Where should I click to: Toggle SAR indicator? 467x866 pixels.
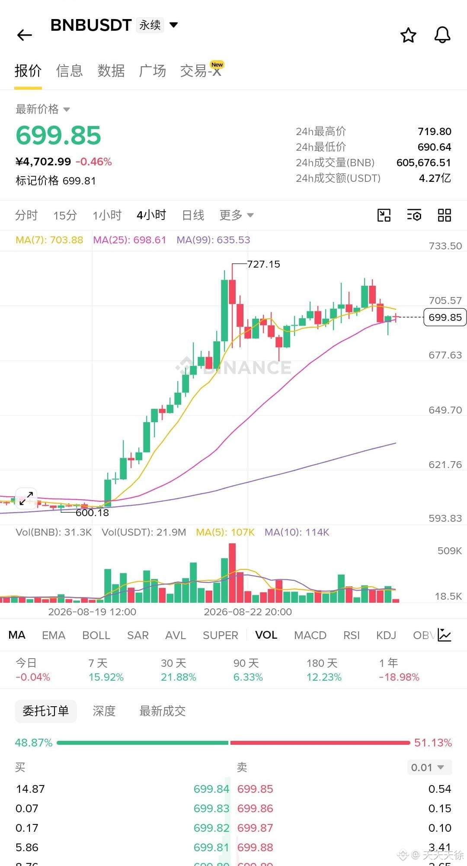(x=138, y=635)
